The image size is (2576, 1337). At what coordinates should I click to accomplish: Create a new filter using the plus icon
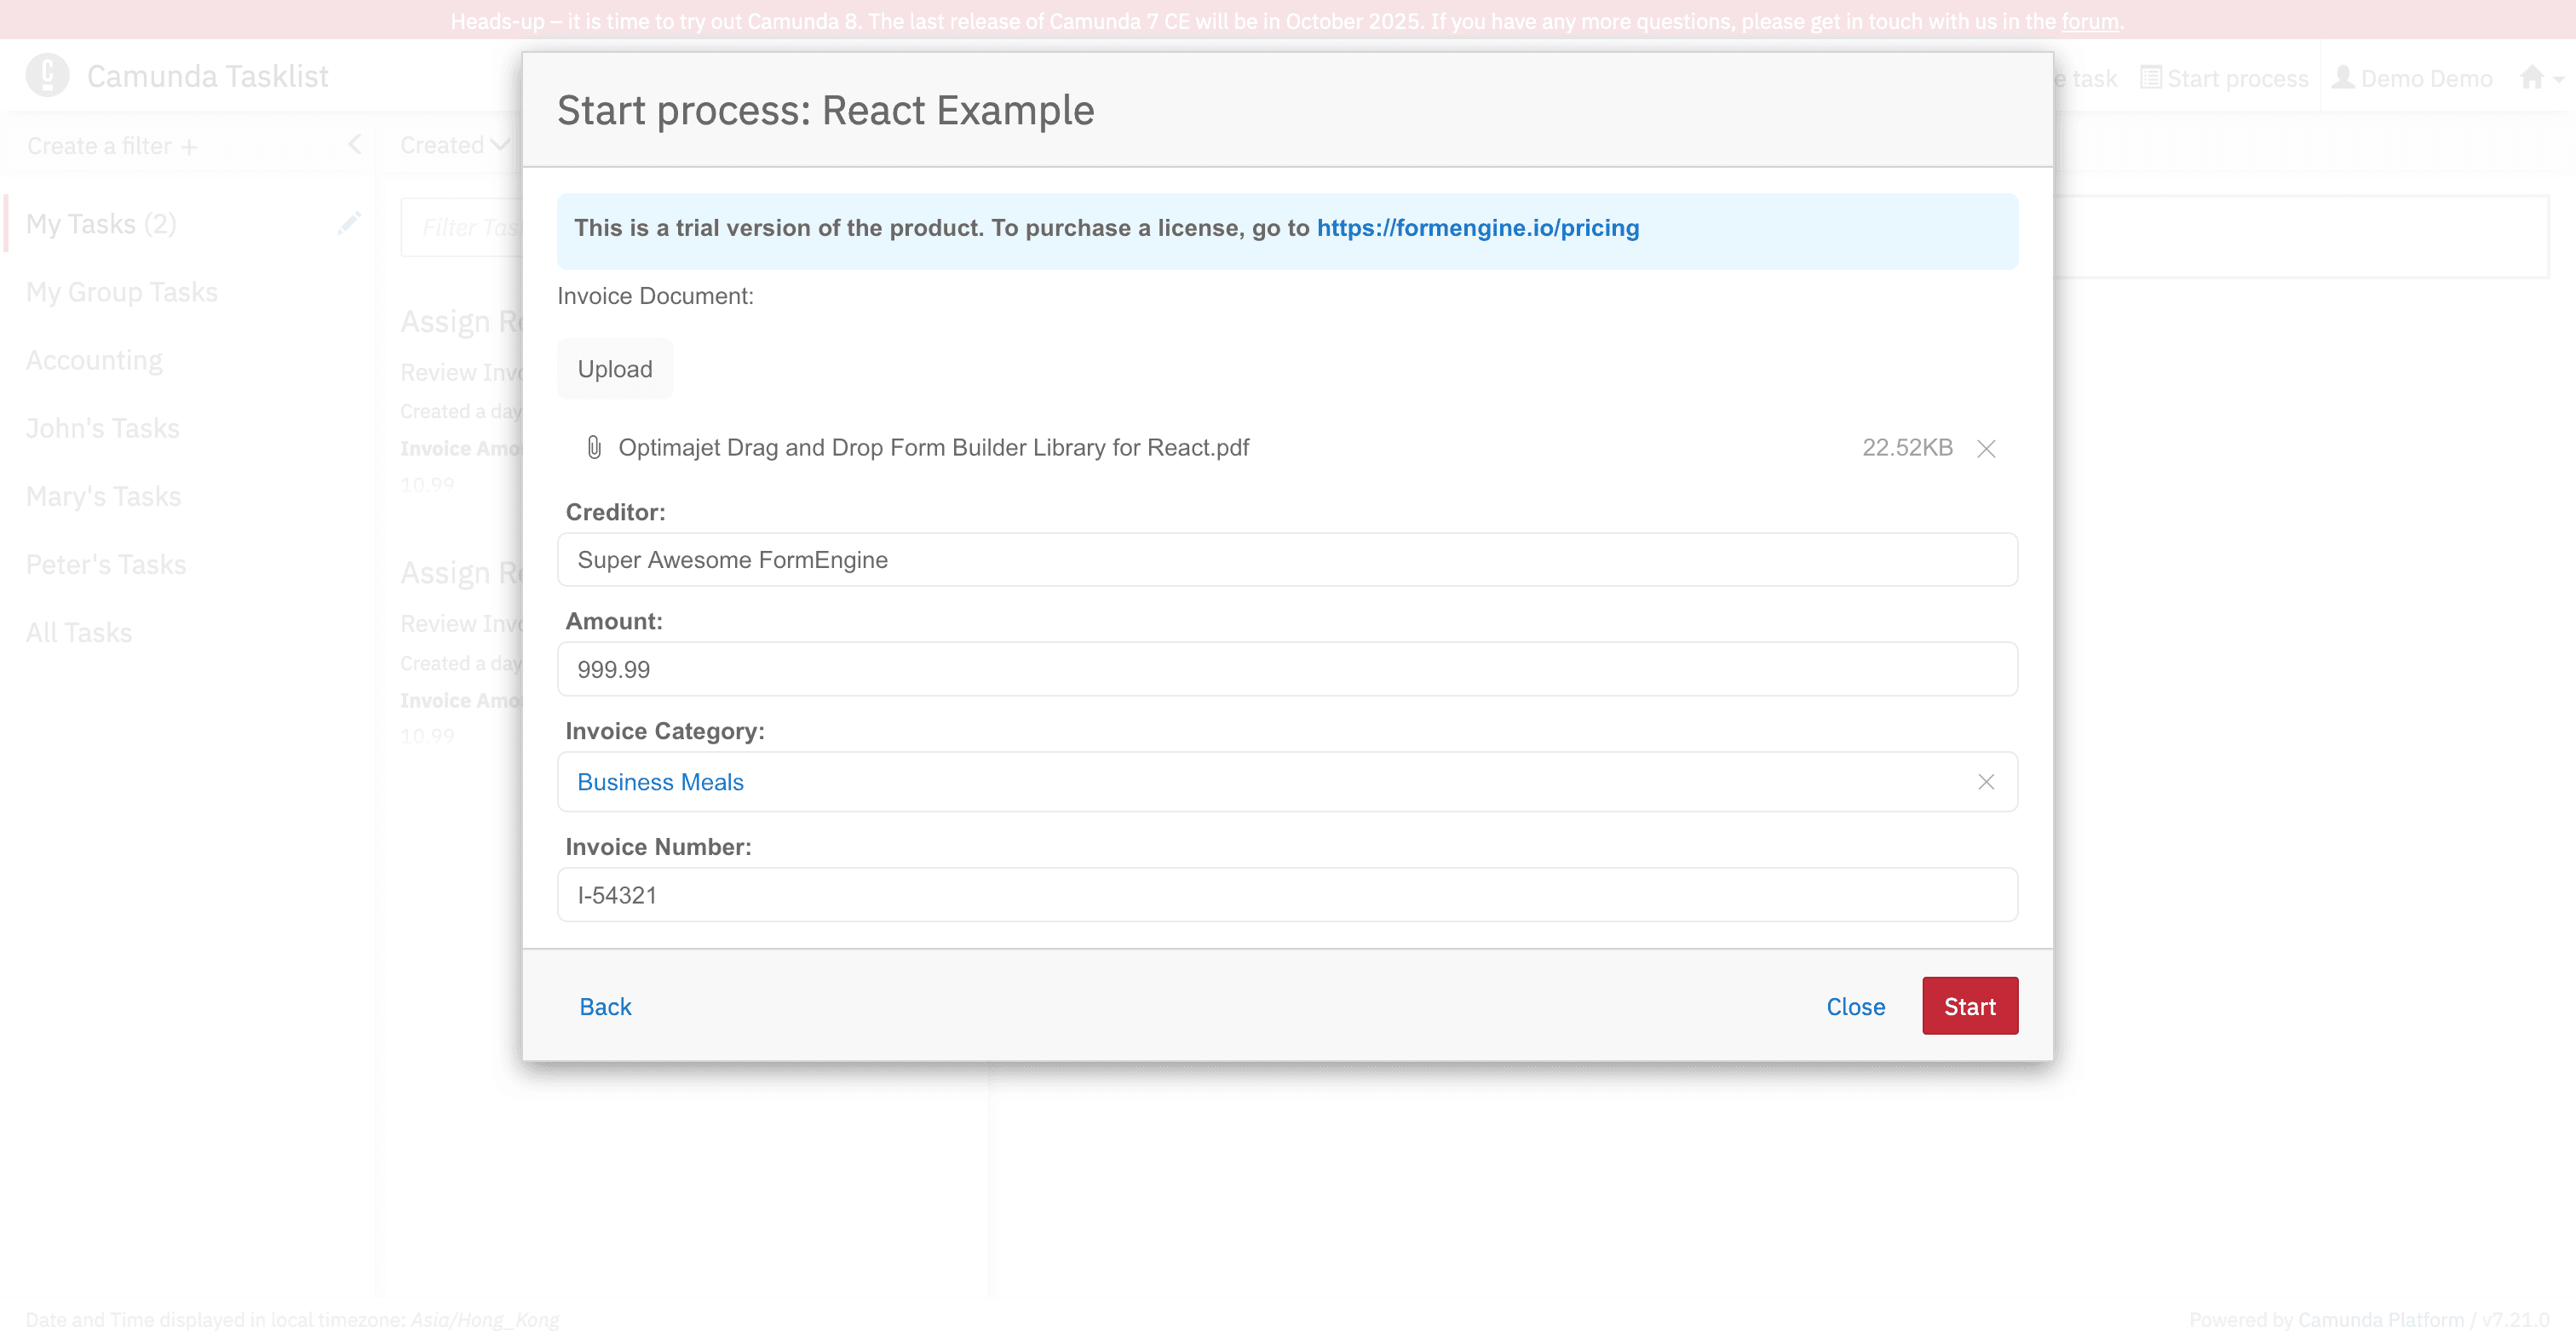[x=188, y=146]
